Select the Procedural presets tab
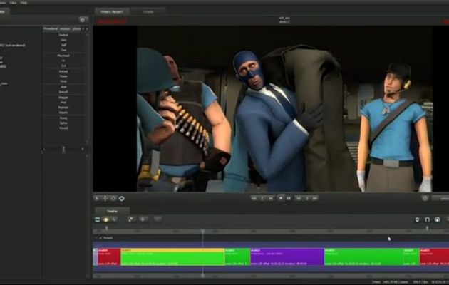This screenshot has height=285, width=449. [51, 29]
